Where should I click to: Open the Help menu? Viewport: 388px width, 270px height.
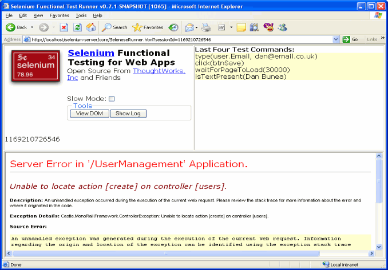coord(97,15)
